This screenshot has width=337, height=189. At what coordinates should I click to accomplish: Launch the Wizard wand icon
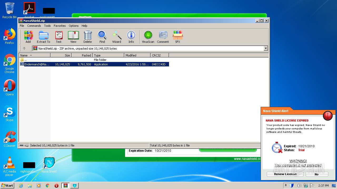click(117, 37)
